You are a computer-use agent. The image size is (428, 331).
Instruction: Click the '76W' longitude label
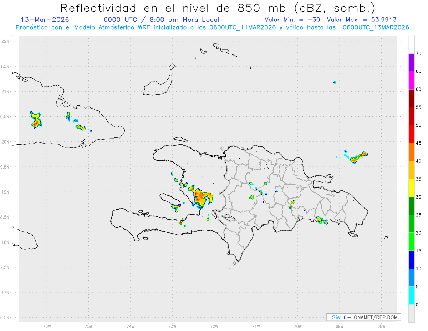pos(47,326)
